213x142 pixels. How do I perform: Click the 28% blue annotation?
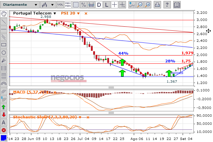(170, 61)
